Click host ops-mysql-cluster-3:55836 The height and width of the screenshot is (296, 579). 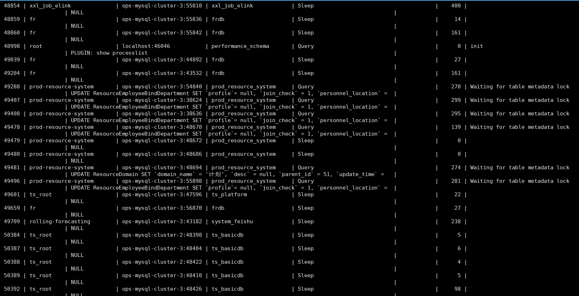162,19
